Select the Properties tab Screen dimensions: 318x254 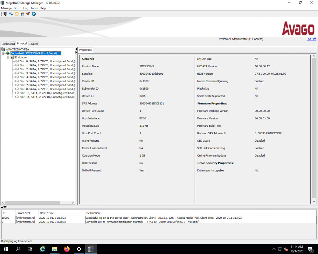pos(85,50)
